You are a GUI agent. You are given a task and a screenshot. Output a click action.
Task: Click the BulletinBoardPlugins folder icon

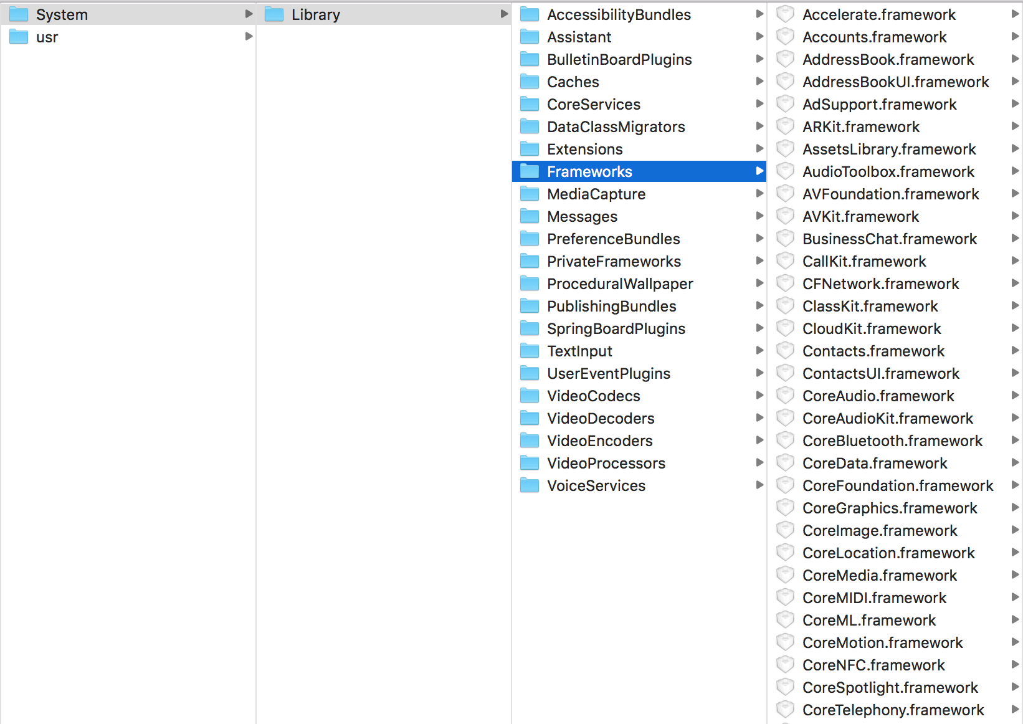(530, 59)
